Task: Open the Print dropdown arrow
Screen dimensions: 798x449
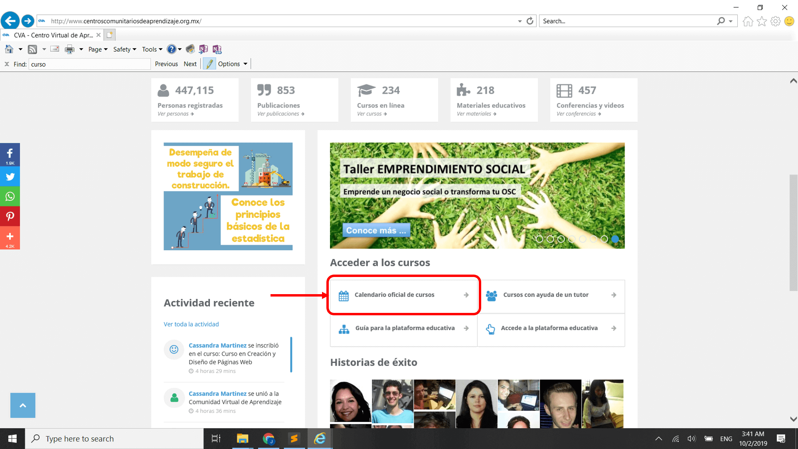Action: [x=81, y=49]
